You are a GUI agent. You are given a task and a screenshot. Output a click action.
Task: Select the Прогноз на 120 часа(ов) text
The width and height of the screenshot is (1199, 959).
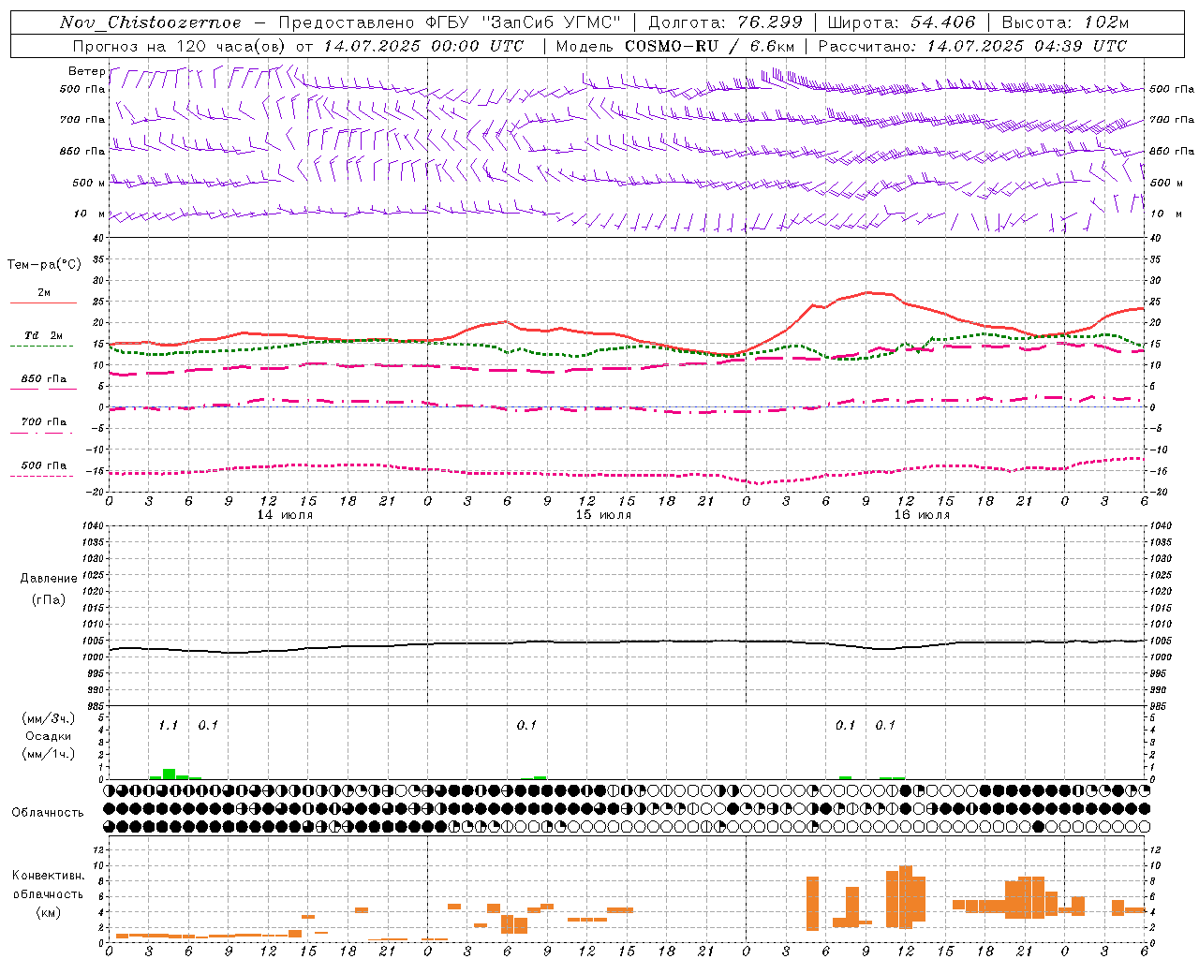click(181, 46)
